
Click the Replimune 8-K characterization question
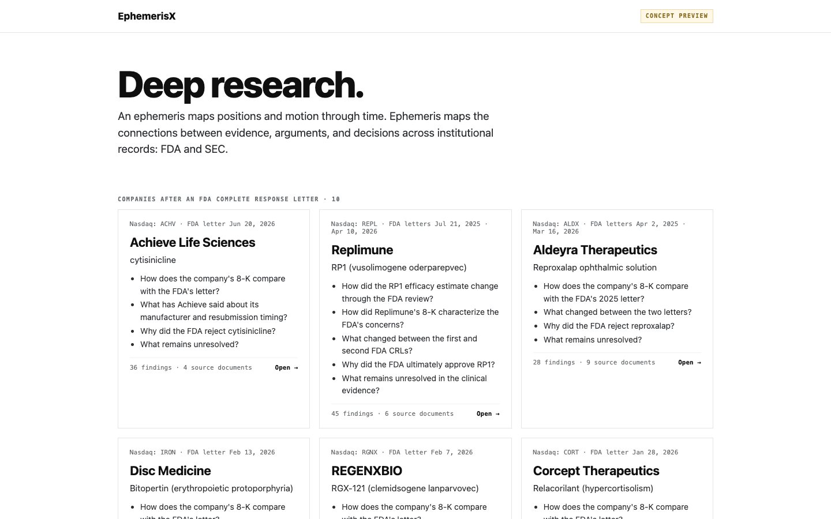point(420,318)
